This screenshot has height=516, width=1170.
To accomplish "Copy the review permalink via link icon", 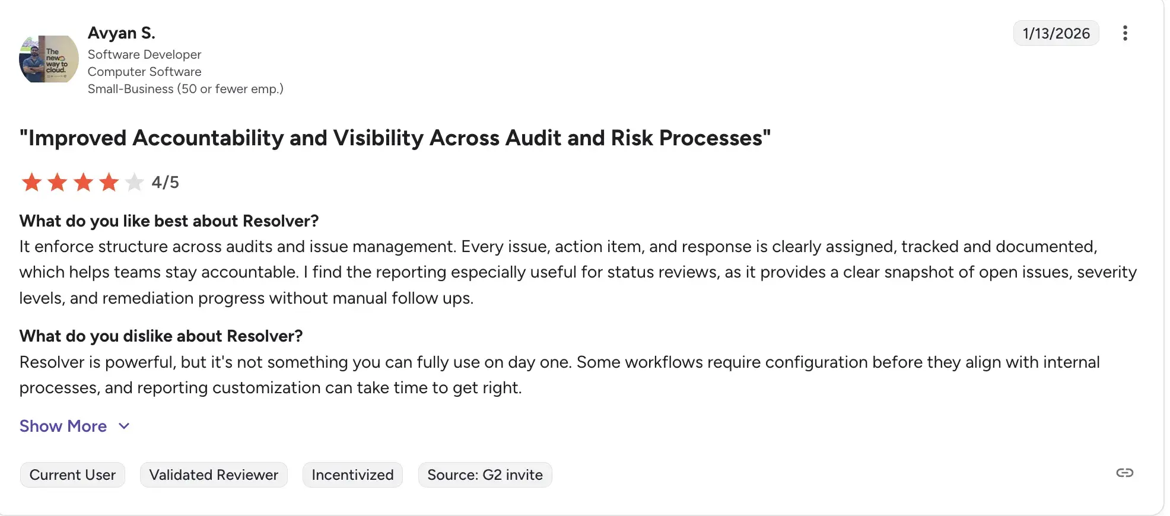I will click(1124, 473).
